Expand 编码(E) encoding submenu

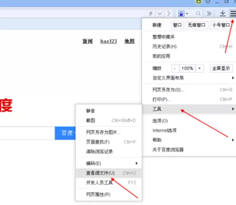109,163
